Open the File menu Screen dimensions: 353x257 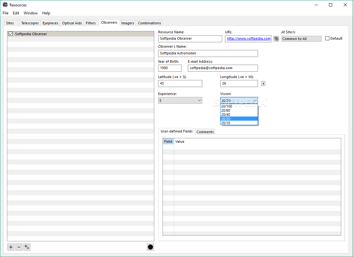pyautogui.click(x=5, y=13)
